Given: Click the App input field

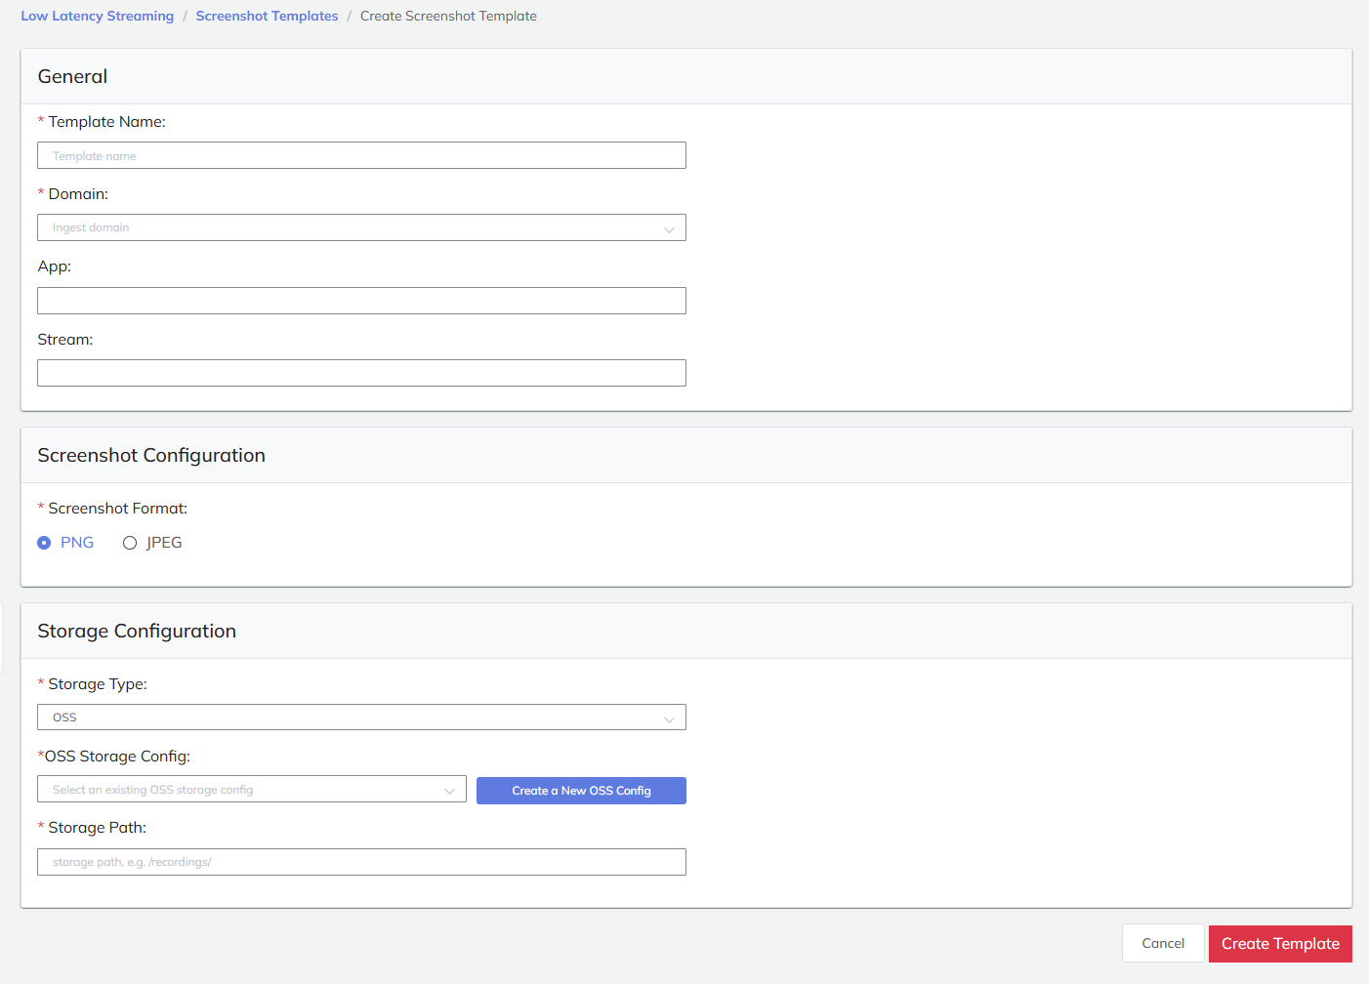Looking at the screenshot, I should (361, 300).
